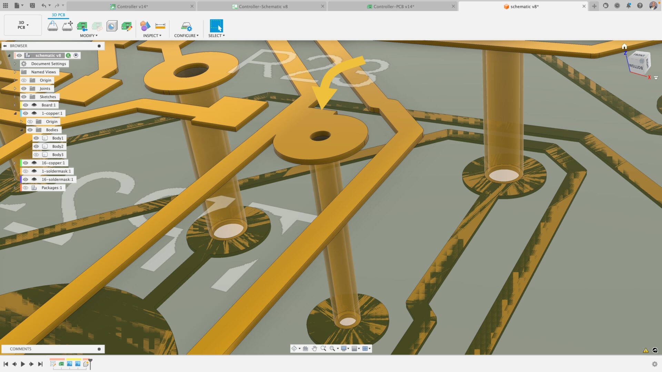662x372 pixels.
Task: Click the Look At icon
Action: click(x=305, y=349)
